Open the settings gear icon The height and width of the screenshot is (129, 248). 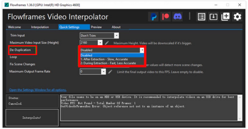coord(237,17)
